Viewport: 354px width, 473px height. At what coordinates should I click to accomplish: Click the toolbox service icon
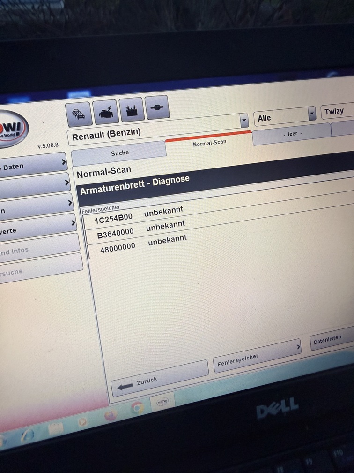pyautogui.click(x=131, y=110)
